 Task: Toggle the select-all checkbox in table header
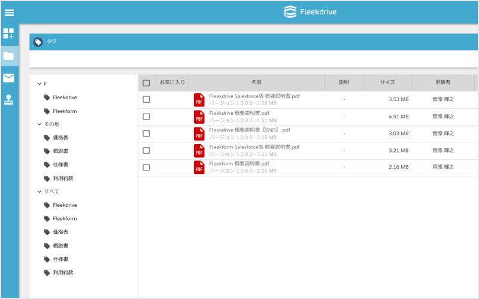146,83
